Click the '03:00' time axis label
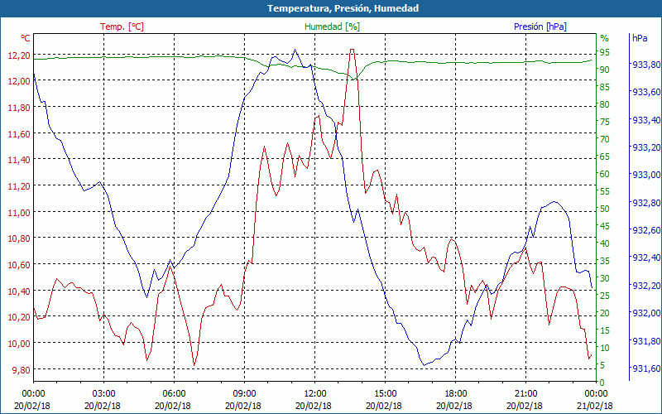The image size is (662, 414). [104, 394]
